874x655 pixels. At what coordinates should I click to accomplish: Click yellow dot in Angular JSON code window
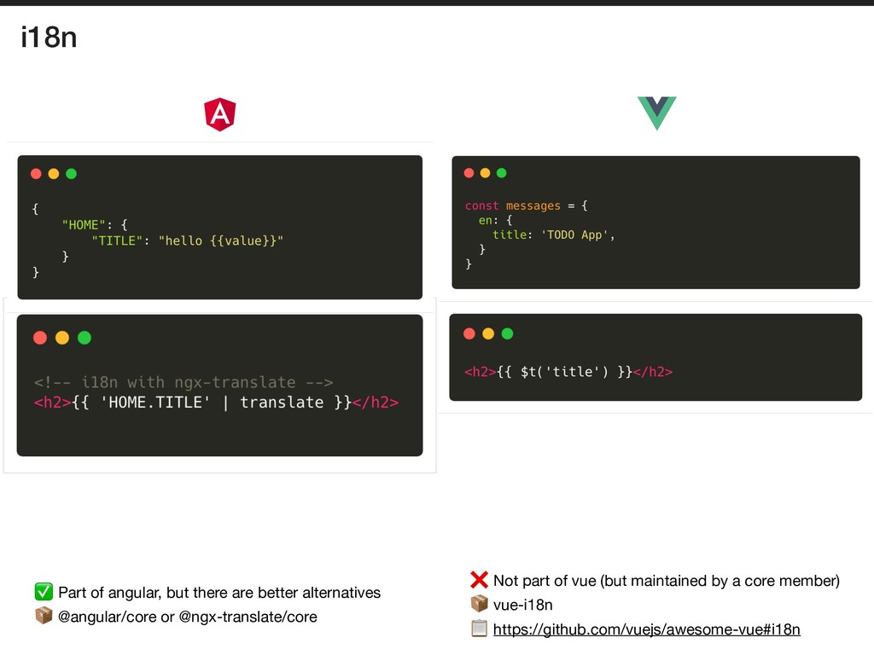54,174
